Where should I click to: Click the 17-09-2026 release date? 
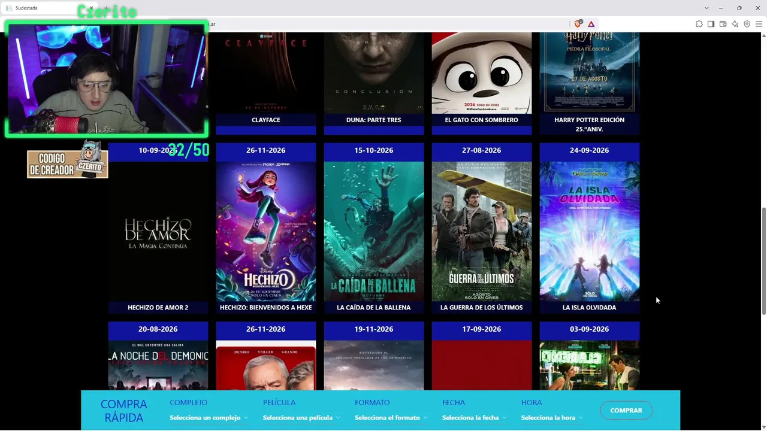[482, 329]
